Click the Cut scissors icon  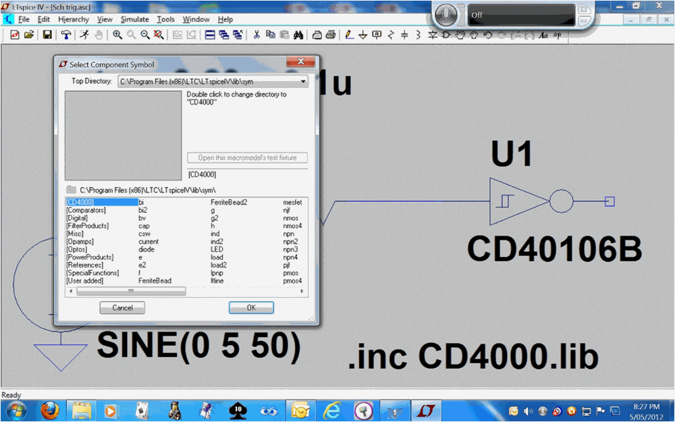(256, 34)
